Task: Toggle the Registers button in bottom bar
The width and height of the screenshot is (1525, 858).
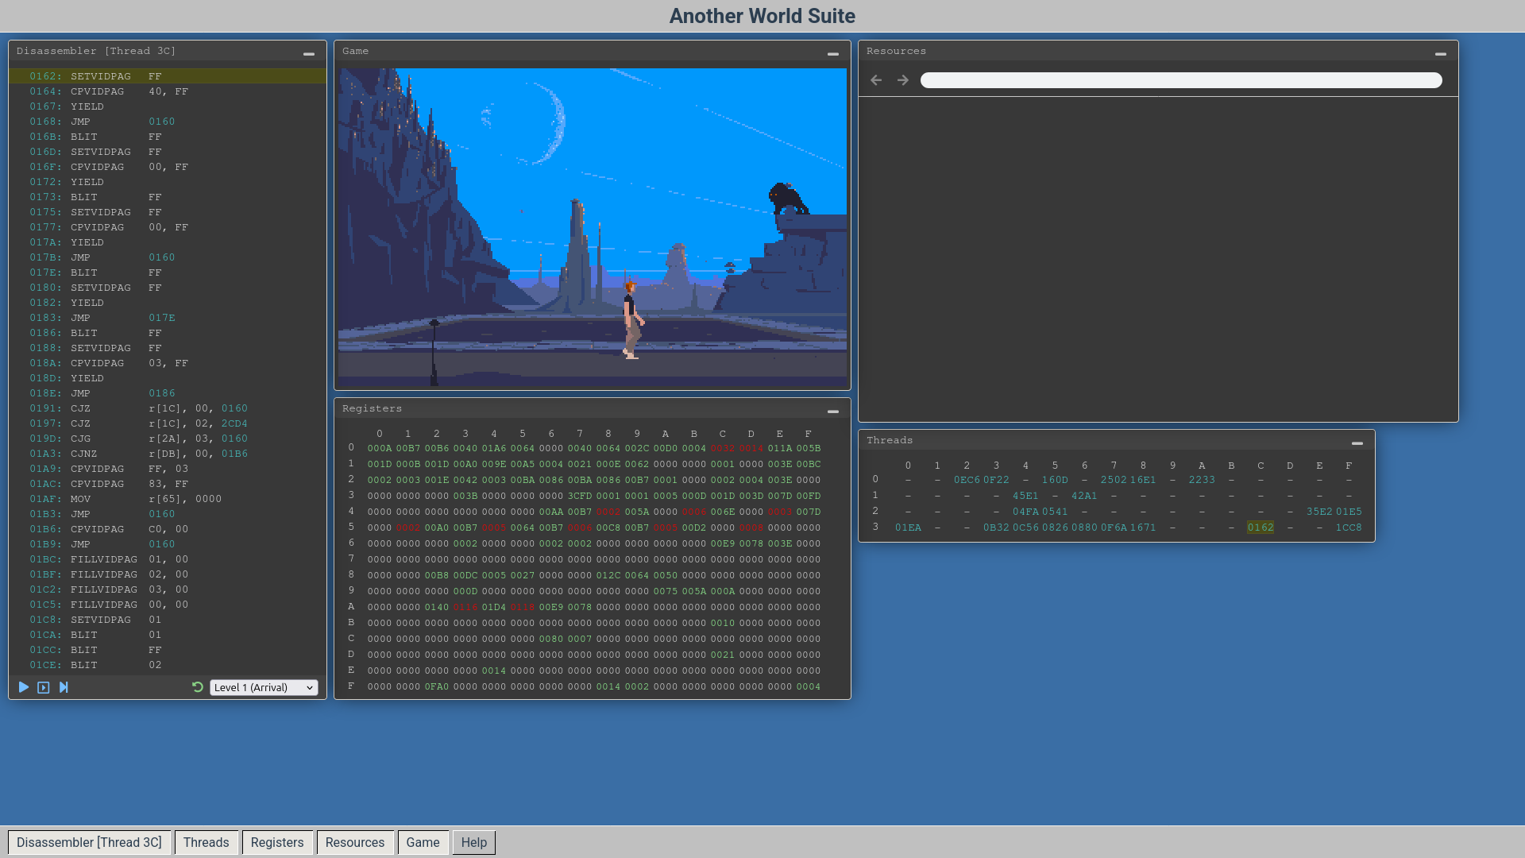Action: point(277,843)
